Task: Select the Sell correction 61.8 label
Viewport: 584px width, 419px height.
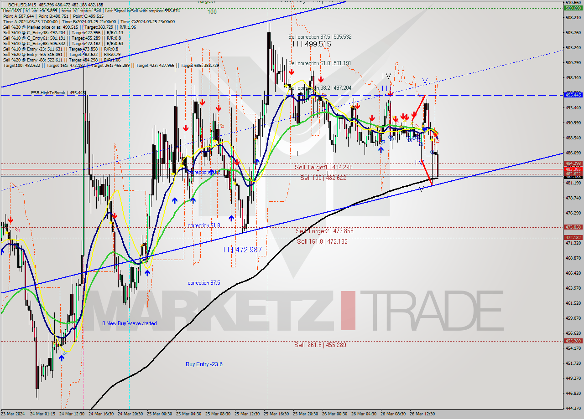Action: click(320, 63)
